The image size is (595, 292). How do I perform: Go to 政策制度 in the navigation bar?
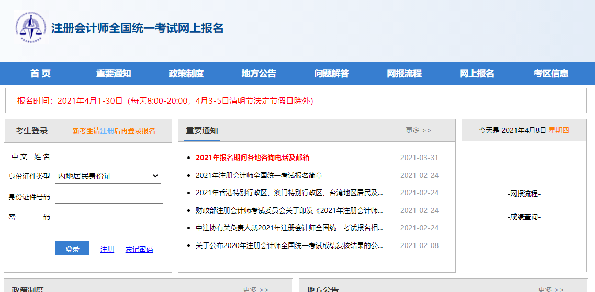coord(186,74)
